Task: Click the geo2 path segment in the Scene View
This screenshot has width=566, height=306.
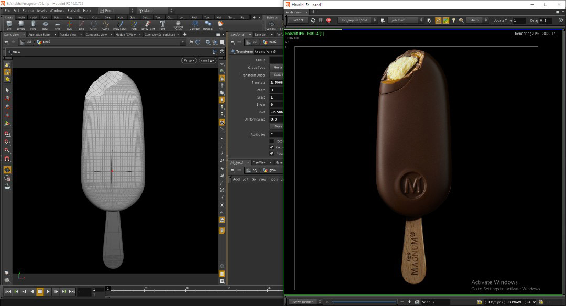Action: point(44,42)
